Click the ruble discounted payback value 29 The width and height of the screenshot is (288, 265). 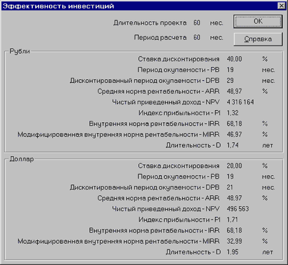pyautogui.click(x=230, y=81)
